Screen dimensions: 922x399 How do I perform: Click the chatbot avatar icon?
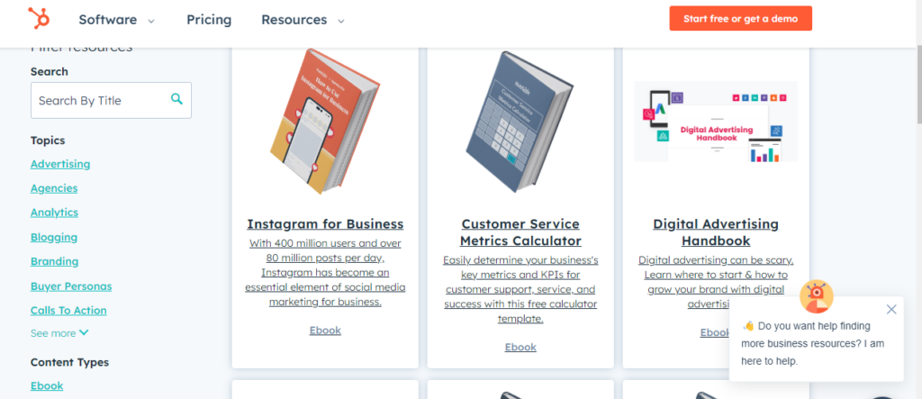point(817,295)
